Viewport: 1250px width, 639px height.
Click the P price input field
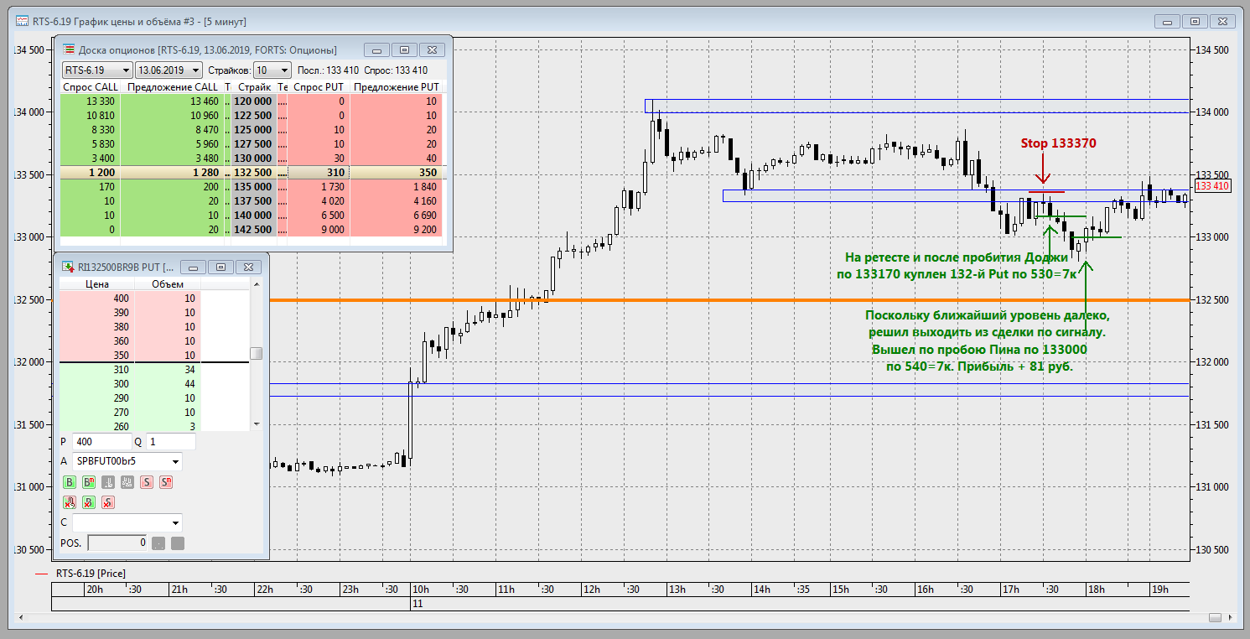click(101, 441)
